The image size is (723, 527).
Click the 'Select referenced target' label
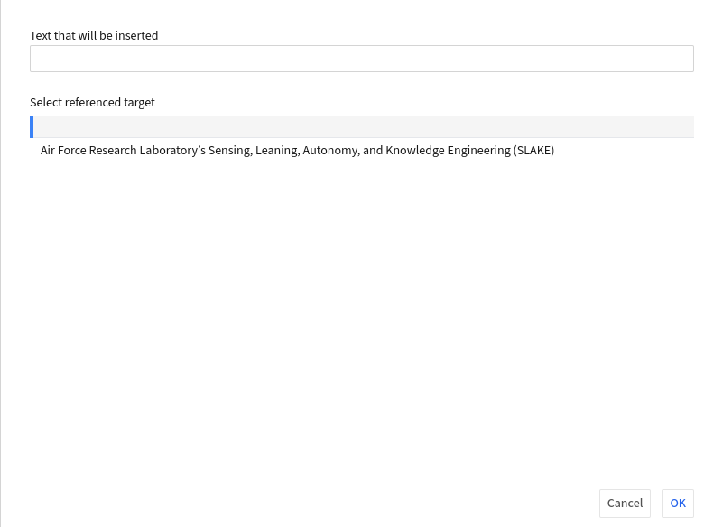pyautogui.click(x=92, y=103)
